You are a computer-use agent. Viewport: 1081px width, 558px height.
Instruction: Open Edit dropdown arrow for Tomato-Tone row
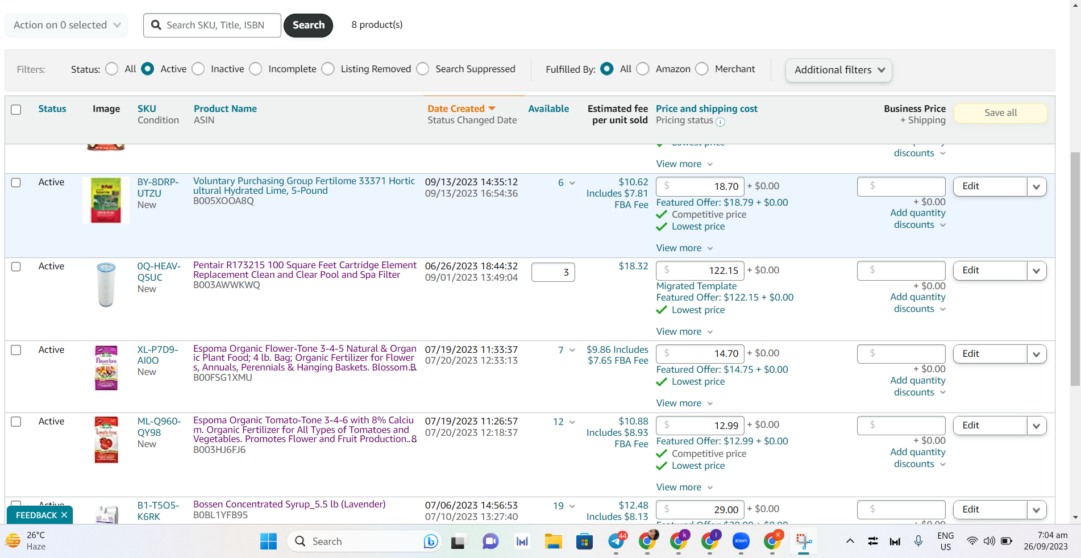[x=1037, y=426]
